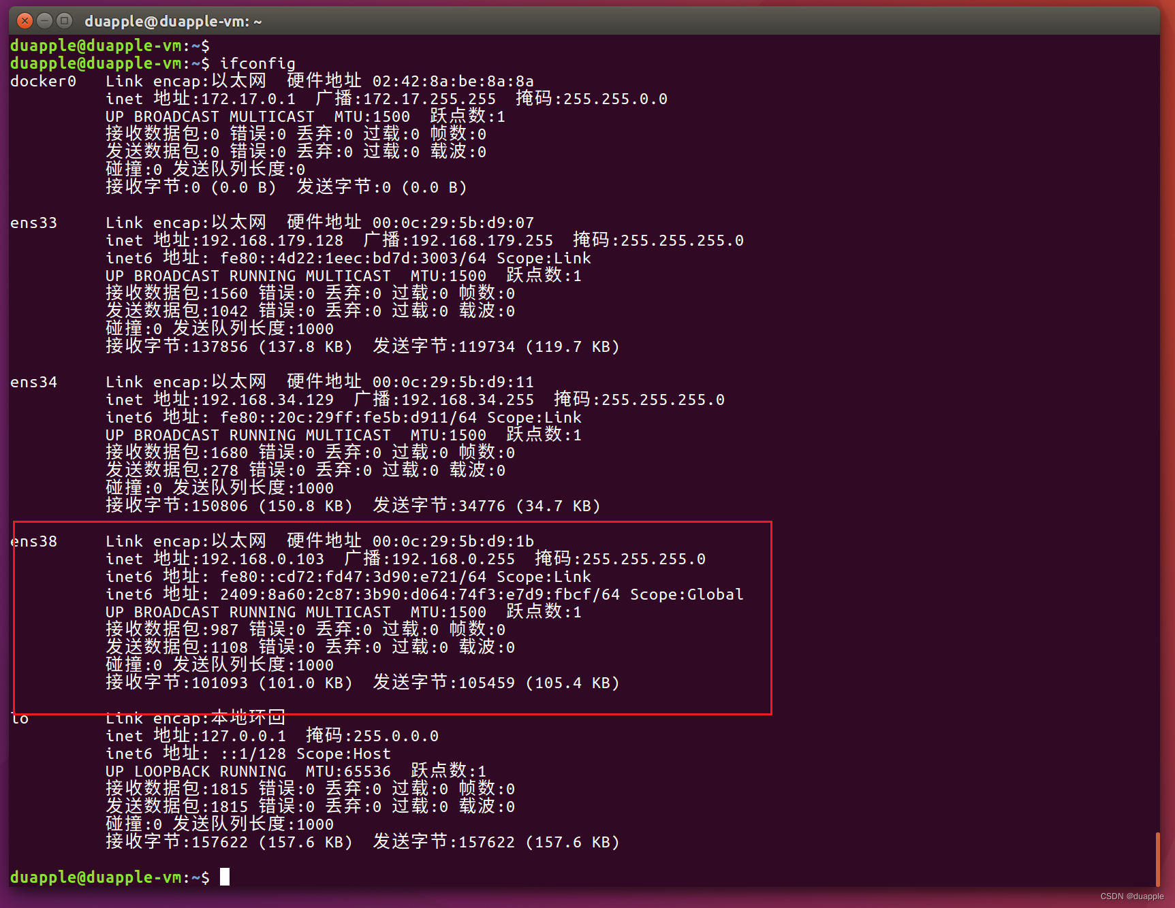This screenshot has height=908, width=1175.
Task: Click the IP address 192.168.179.128
Action: point(272,240)
